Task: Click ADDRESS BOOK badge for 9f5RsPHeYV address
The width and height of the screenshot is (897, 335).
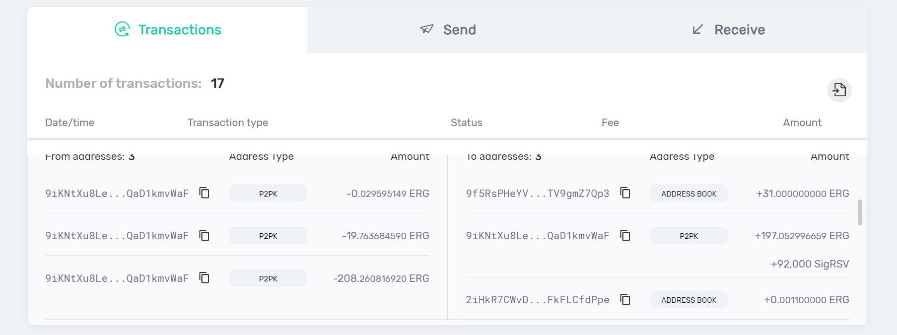Action: (689, 193)
